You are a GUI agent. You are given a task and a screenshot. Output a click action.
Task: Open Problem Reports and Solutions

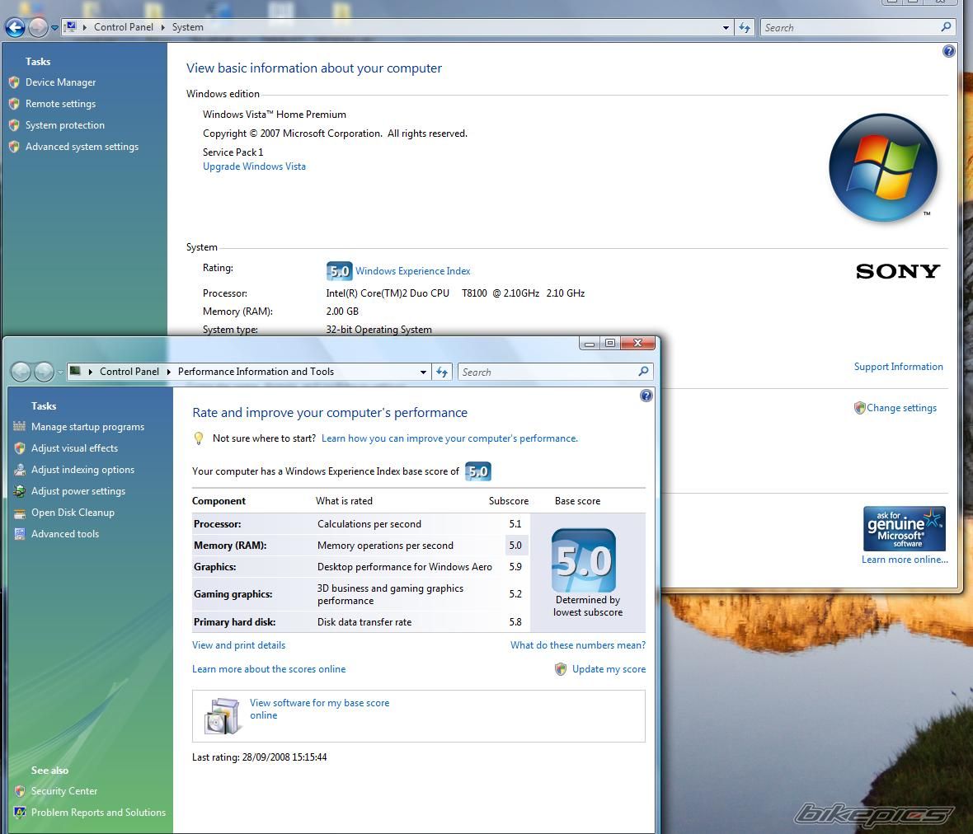coord(98,813)
